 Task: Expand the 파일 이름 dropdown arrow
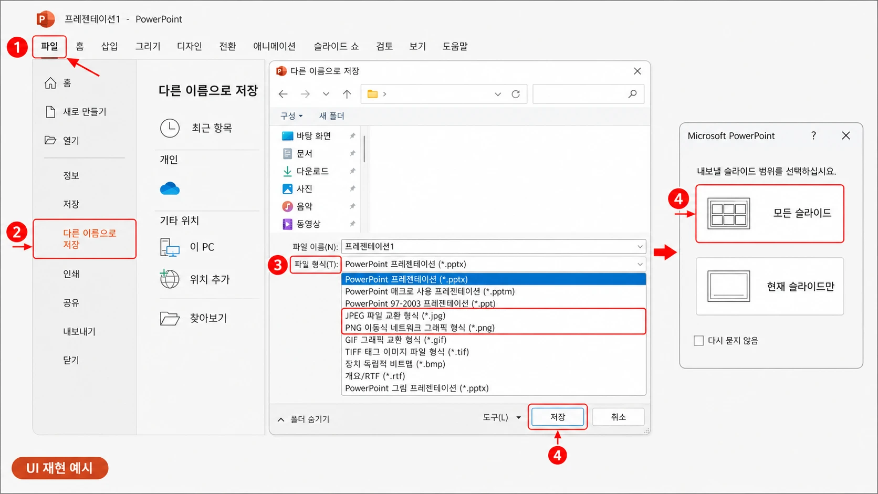[640, 246]
